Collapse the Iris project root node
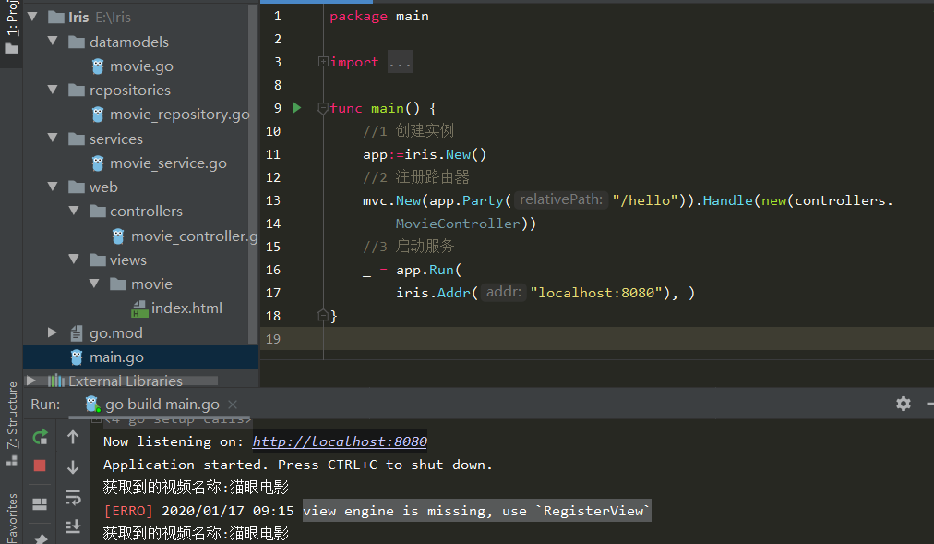The width and height of the screenshot is (934, 544). pos(32,17)
